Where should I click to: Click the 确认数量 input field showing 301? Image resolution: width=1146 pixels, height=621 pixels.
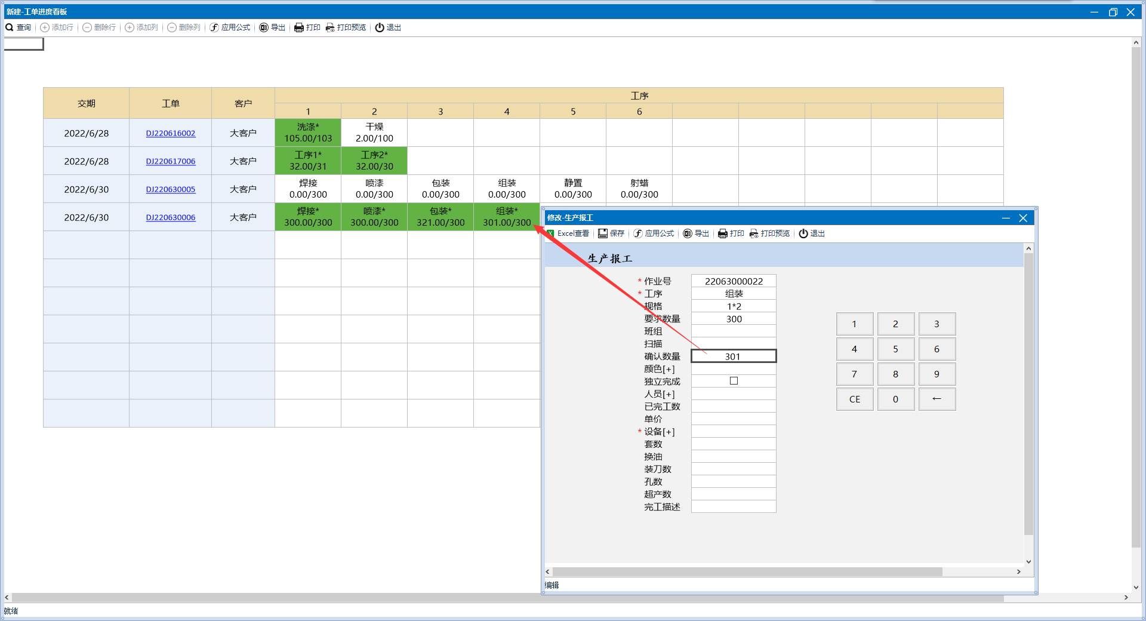coord(733,356)
